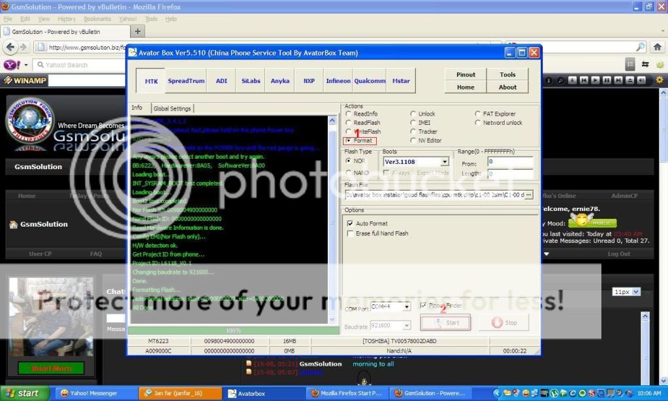668x401 pixels.
Task: Open a new Firefox tab with plus button
Action: pos(138,31)
